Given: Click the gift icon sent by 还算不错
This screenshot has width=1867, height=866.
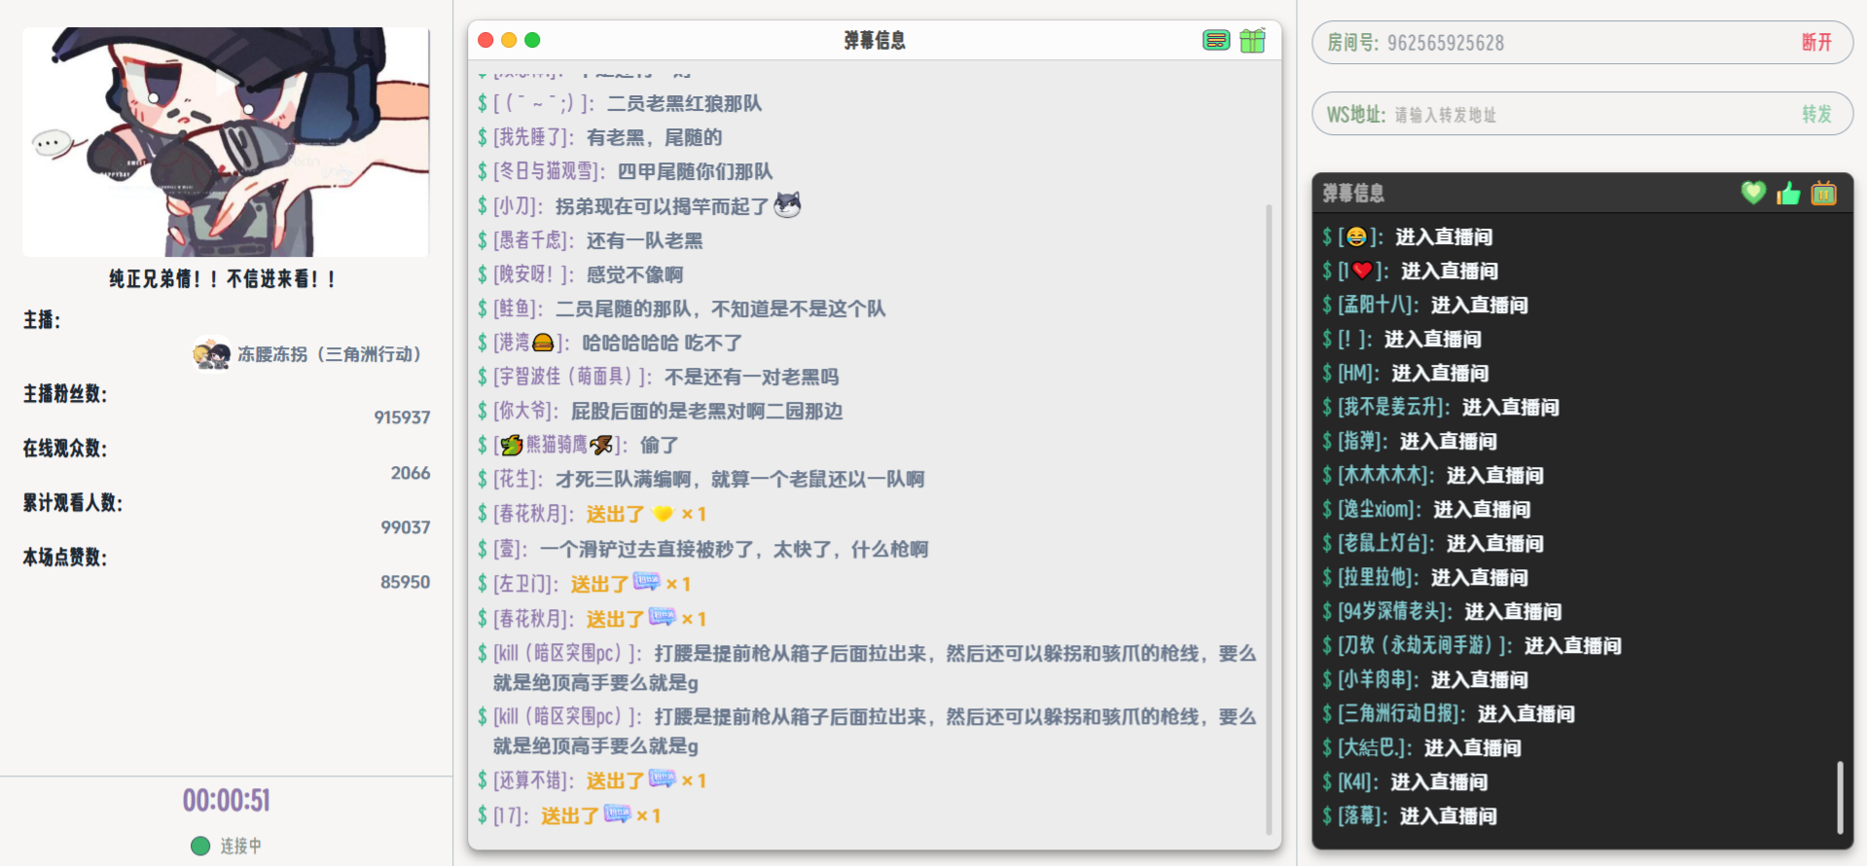Looking at the screenshot, I should pyautogui.click(x=663, y=779).
